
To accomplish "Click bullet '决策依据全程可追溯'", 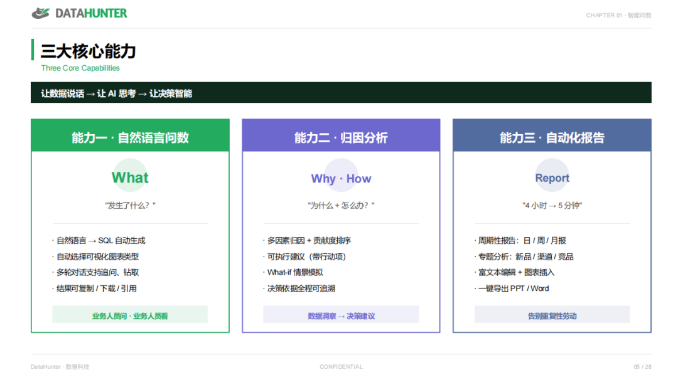I will [x=299, y=288].
